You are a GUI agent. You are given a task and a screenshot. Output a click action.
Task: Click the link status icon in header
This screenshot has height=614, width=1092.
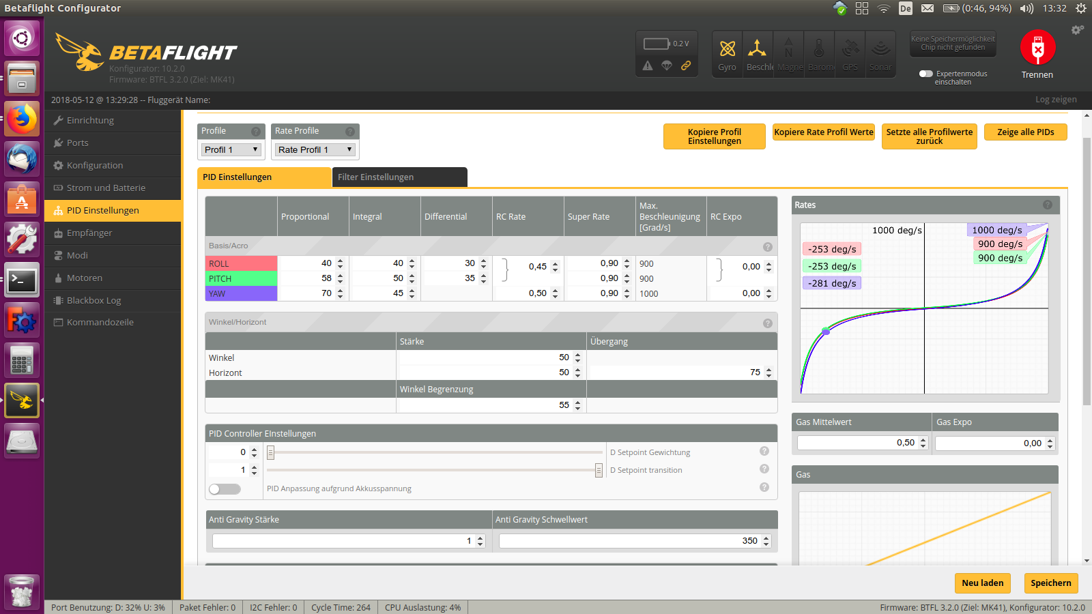tap(686, 65)
